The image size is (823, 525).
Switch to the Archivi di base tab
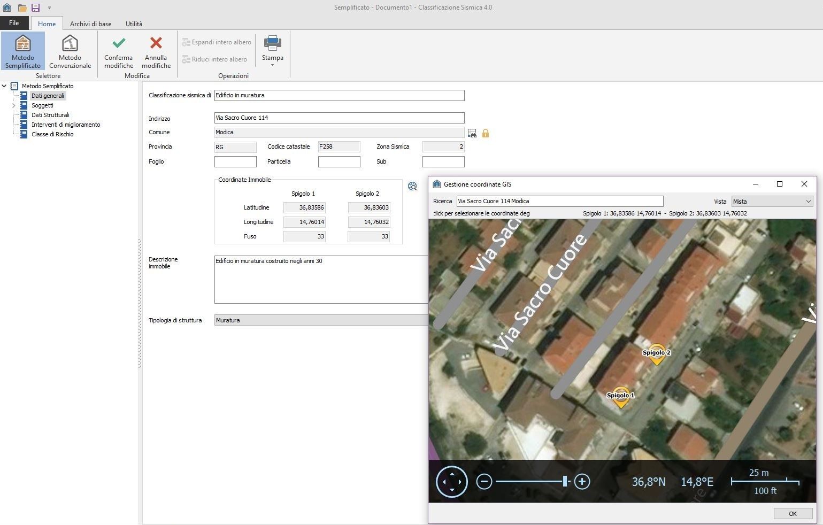[x=90, y=24]
